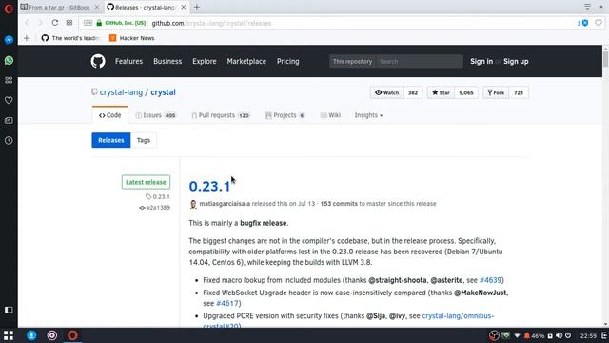
Task: Open Bookmarks heart icon in sidebar
Action: (9, 100)
